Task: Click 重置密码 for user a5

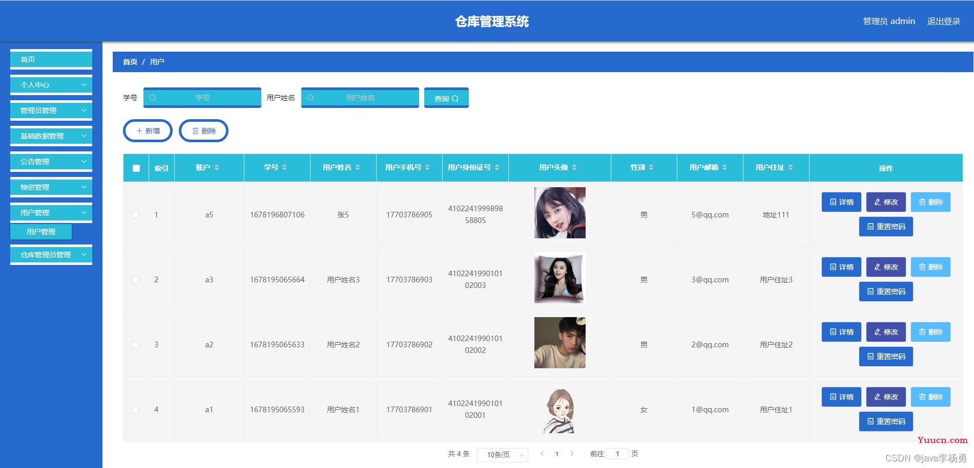Action: [886, 227]
